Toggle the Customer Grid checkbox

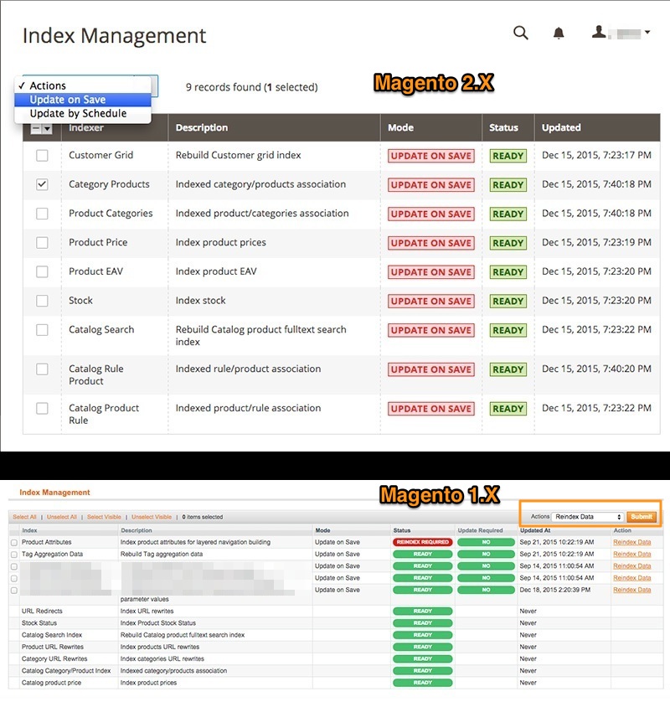pyautogui.click(x=42, y=155)
